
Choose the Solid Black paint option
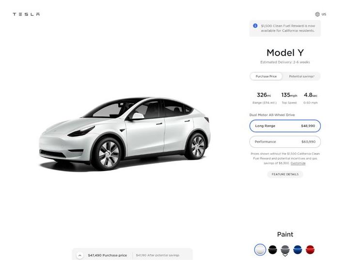point(273,250)
